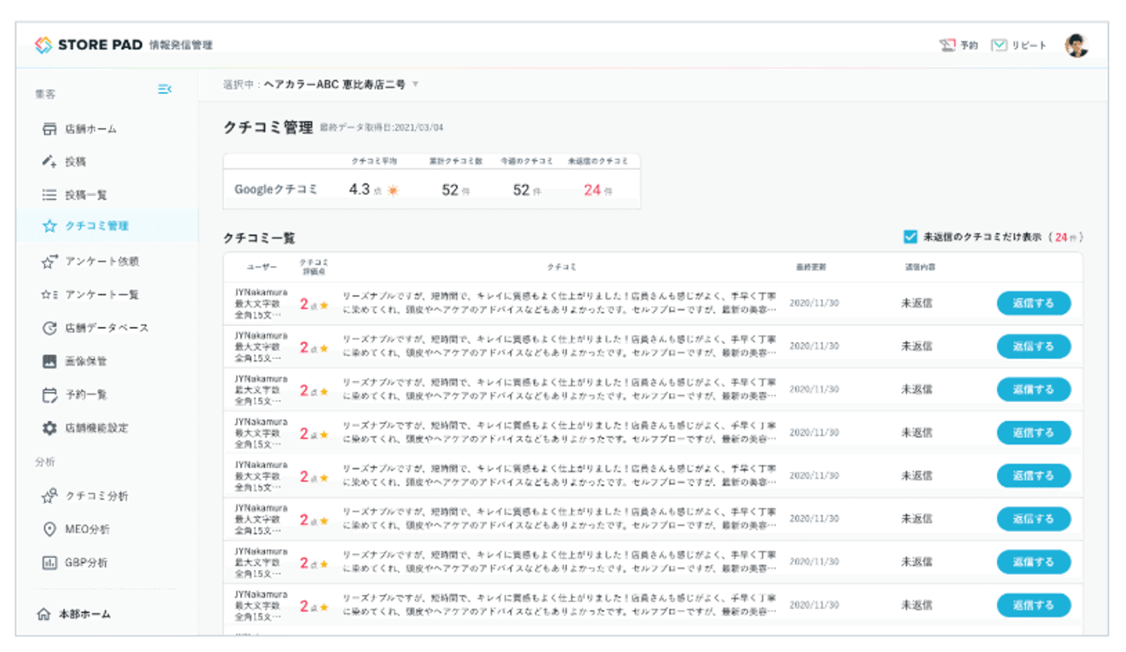Uncheck 未返信のクチコミだけ表示 checkbox

pos(910,237)
